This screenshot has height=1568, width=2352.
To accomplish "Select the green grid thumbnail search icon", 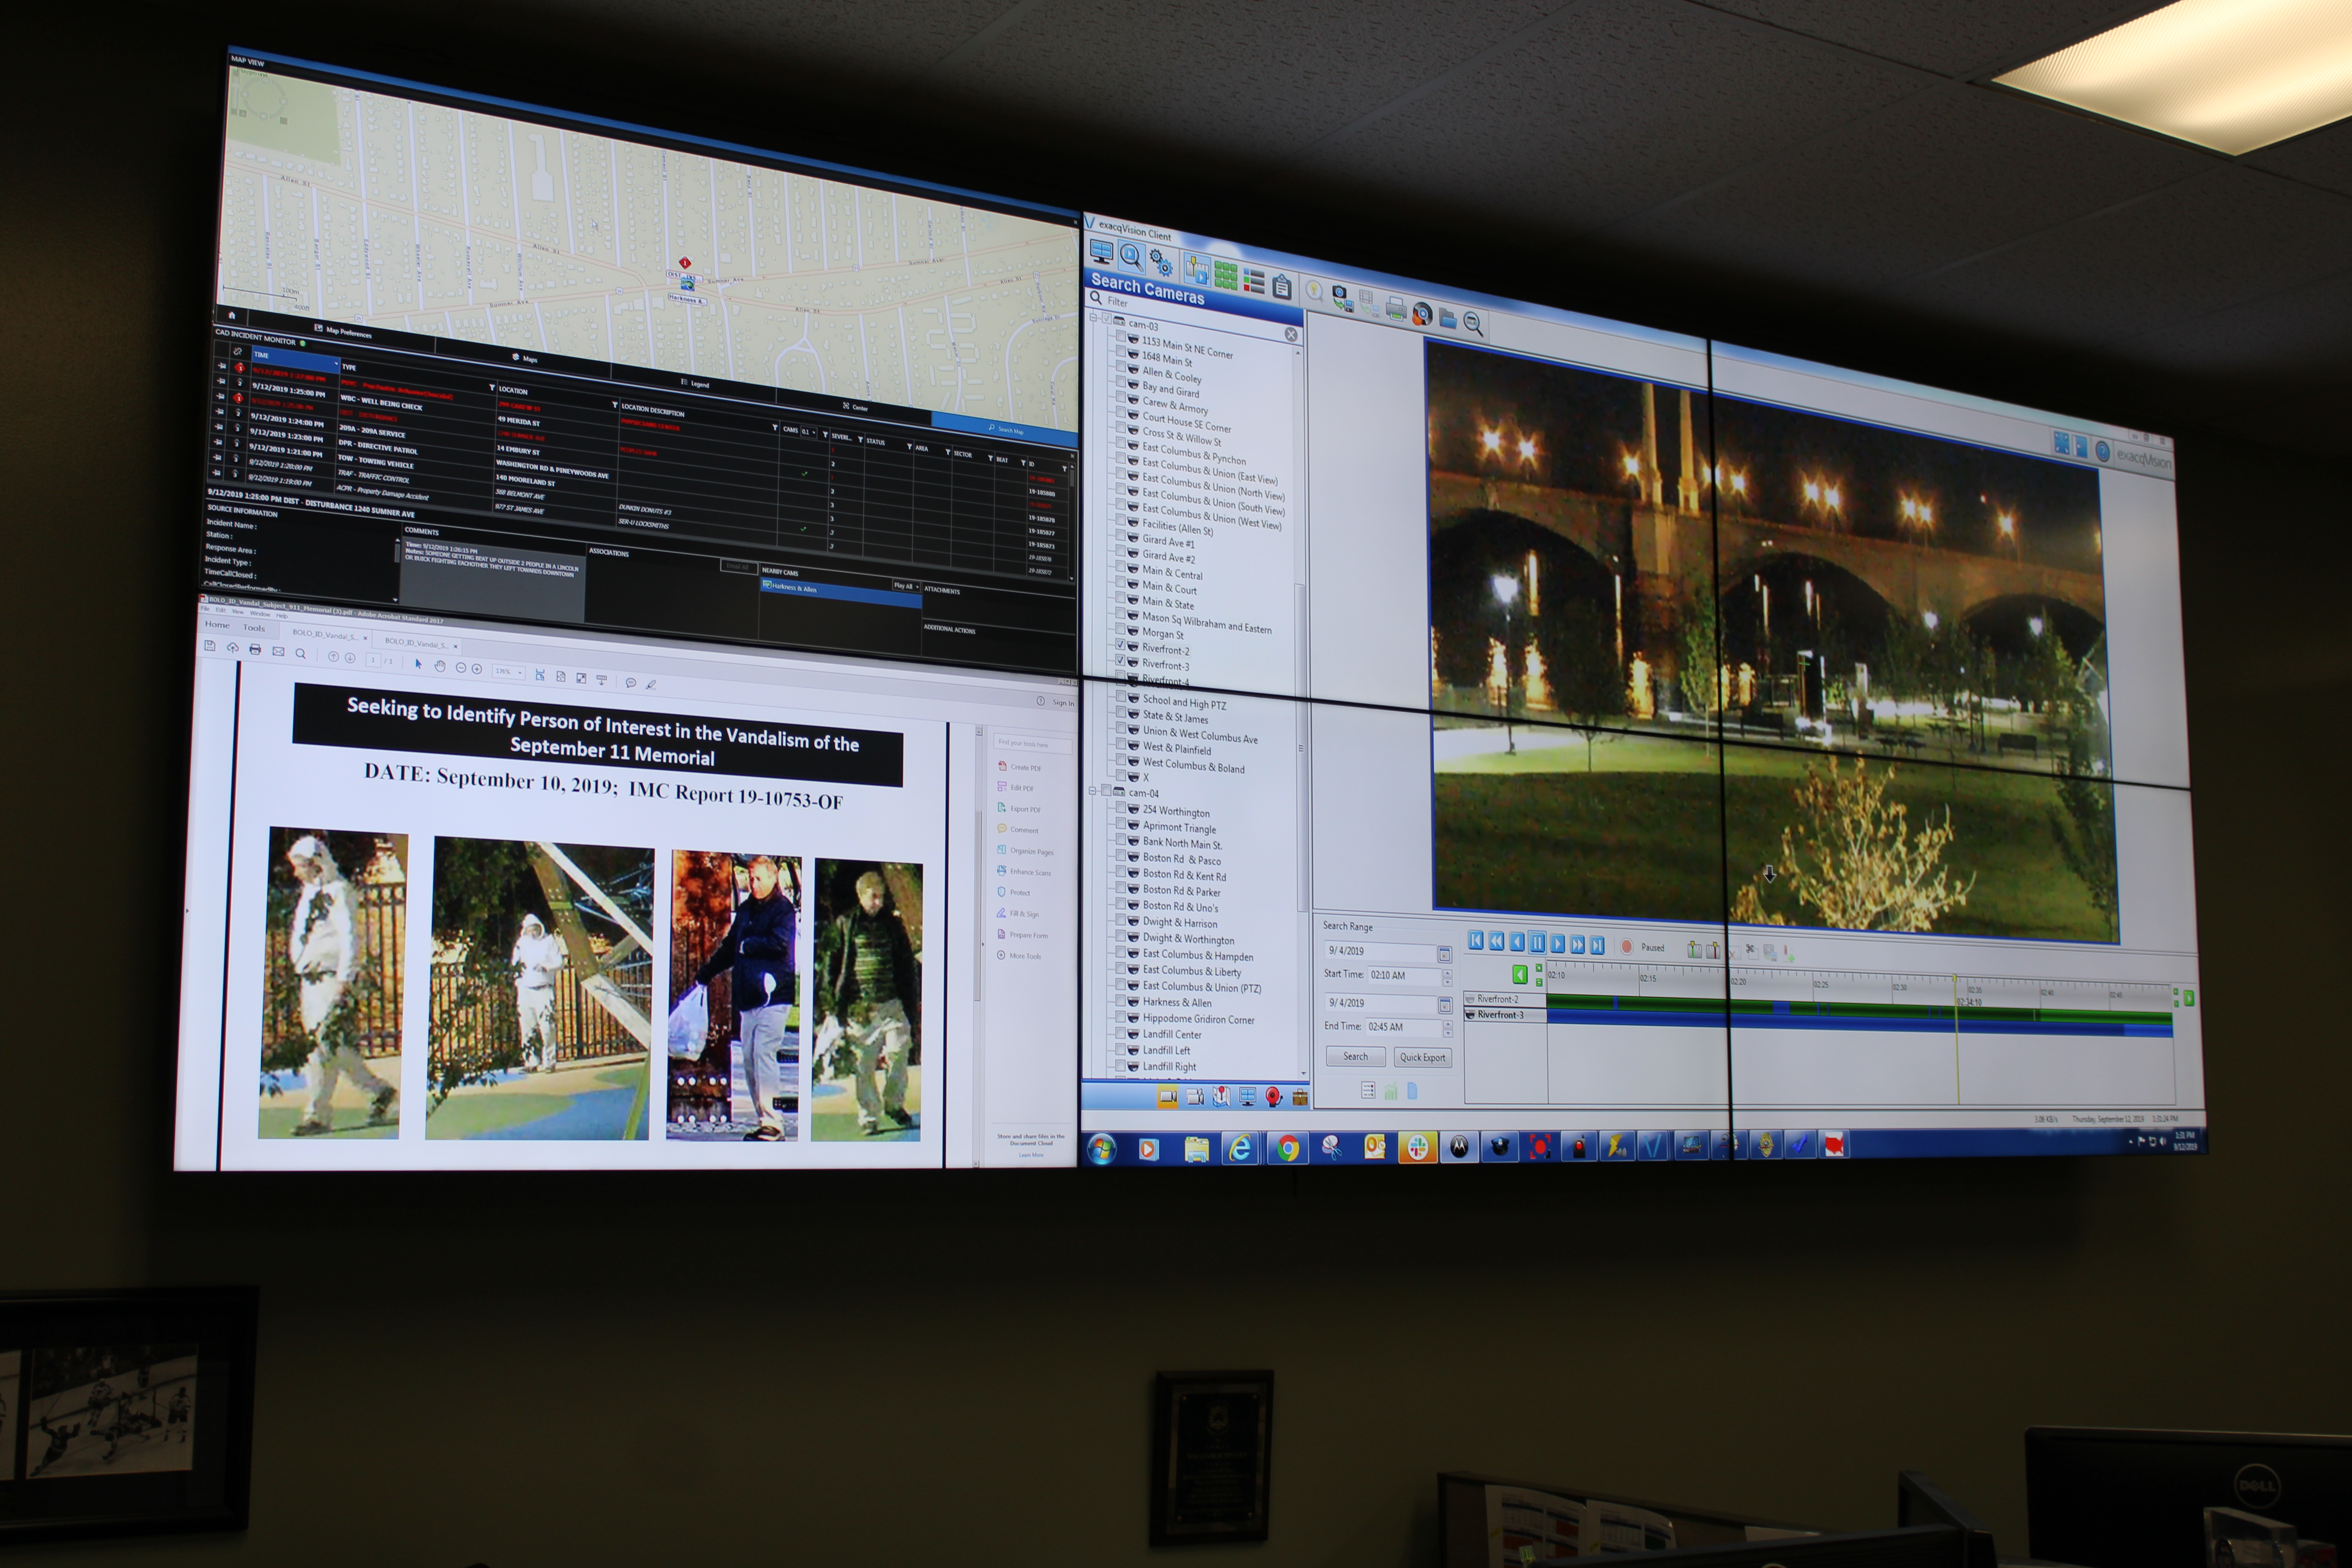I will click(x=1226, y=275).
